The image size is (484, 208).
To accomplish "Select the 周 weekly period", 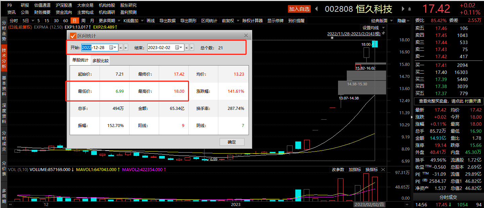I will coord(83,21).
